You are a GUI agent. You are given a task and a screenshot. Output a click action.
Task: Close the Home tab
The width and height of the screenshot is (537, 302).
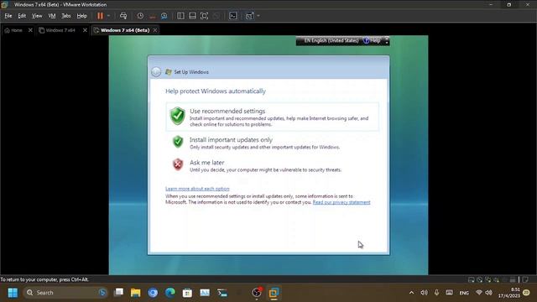[x=30, y=30]
